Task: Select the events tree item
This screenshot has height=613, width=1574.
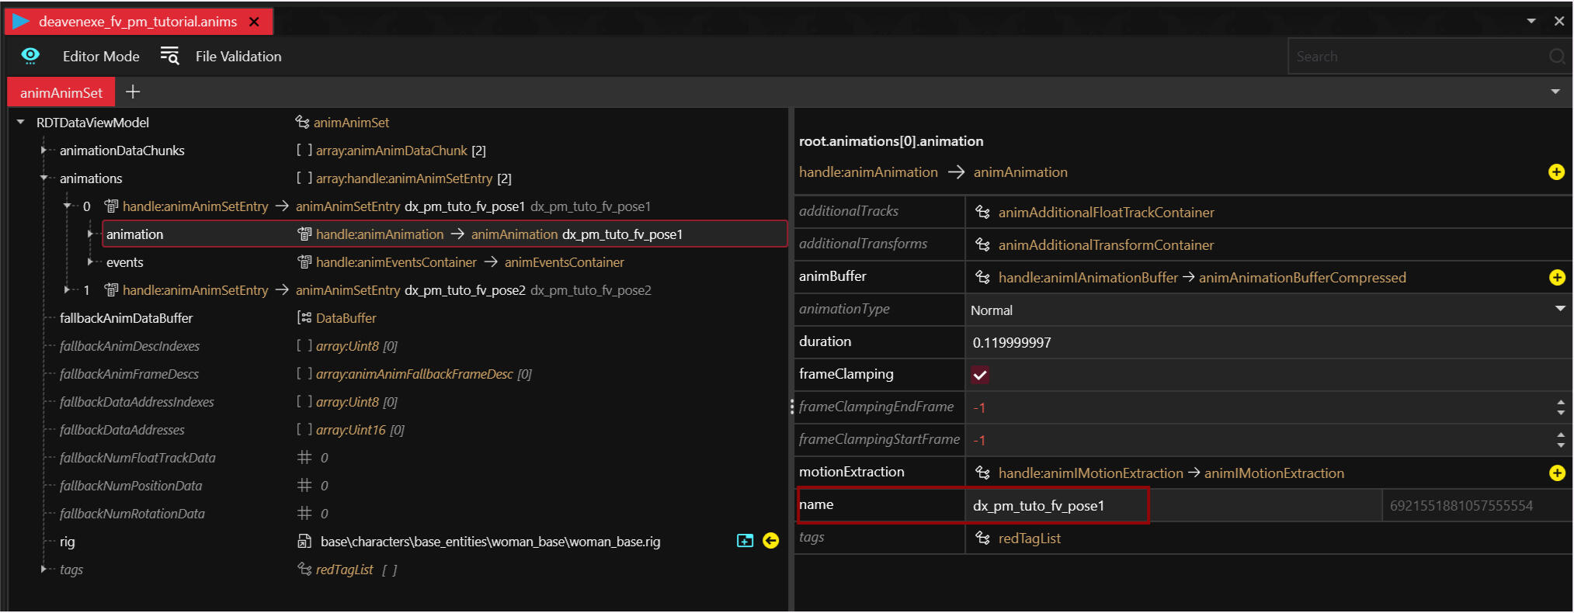Action: click(125, 262)
